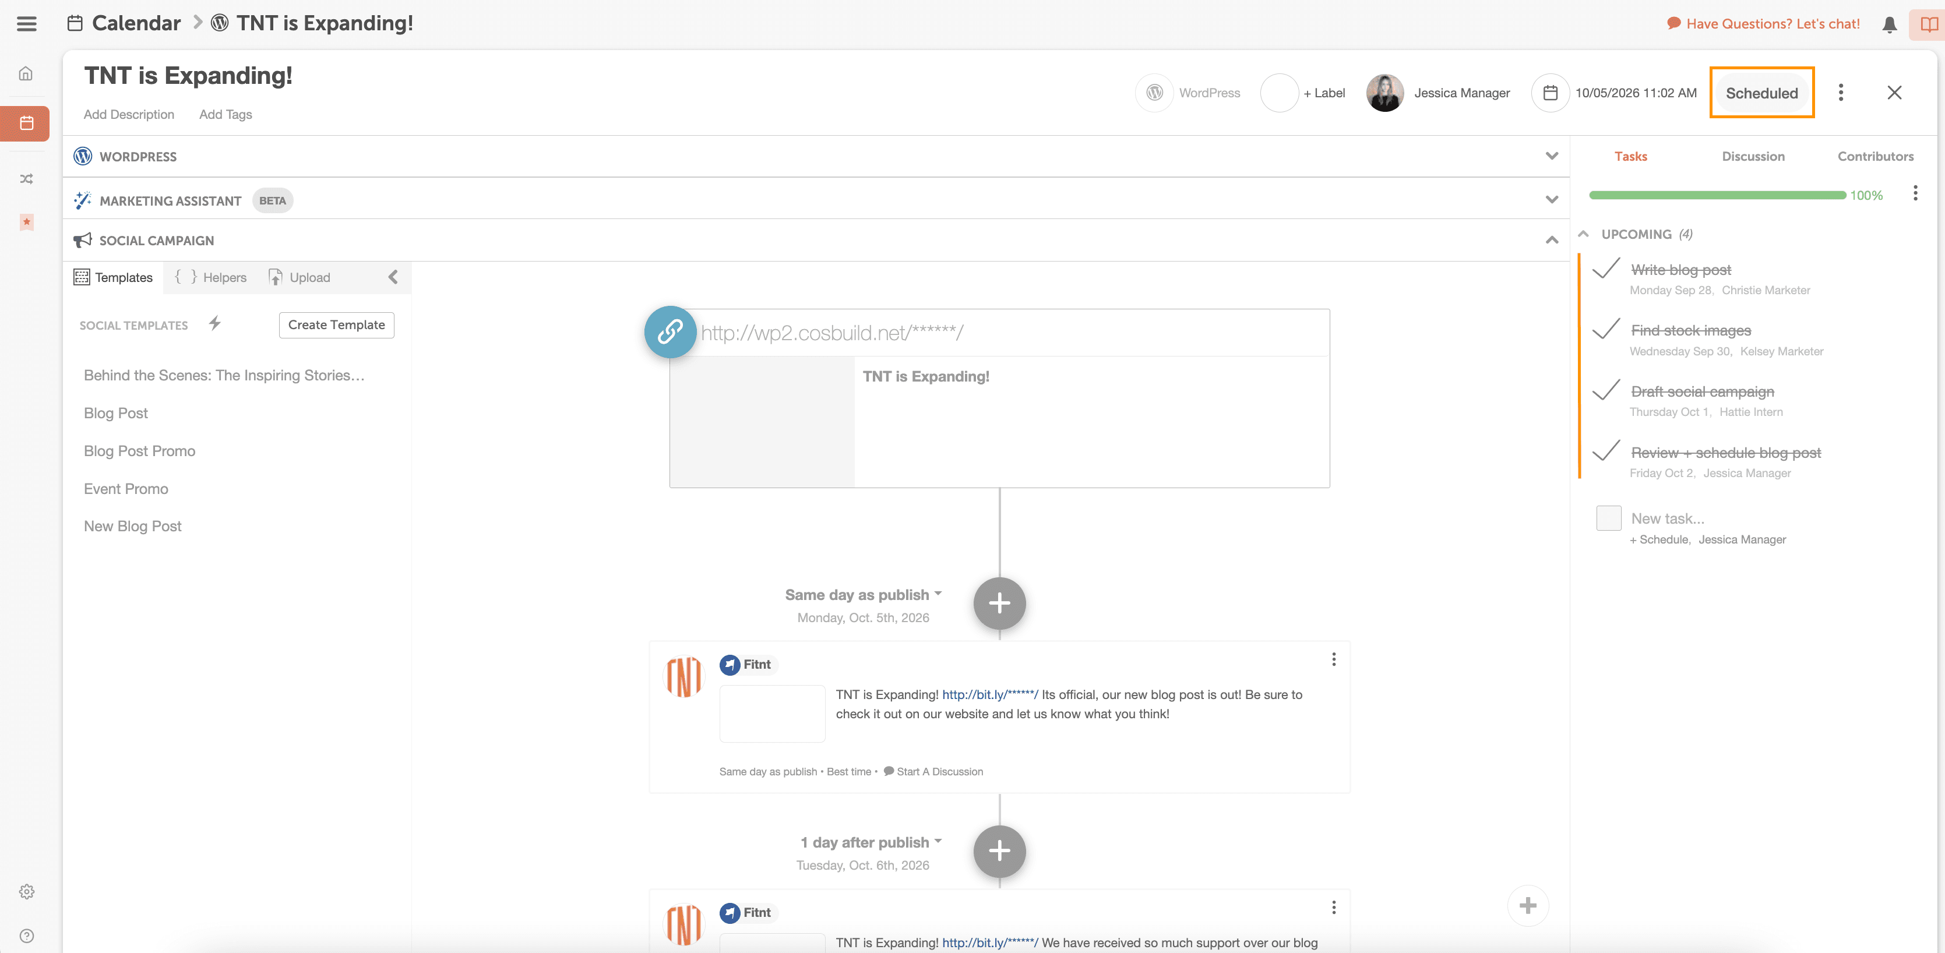Open three-dot menu on first Fitnt message

coord(1333,659)
